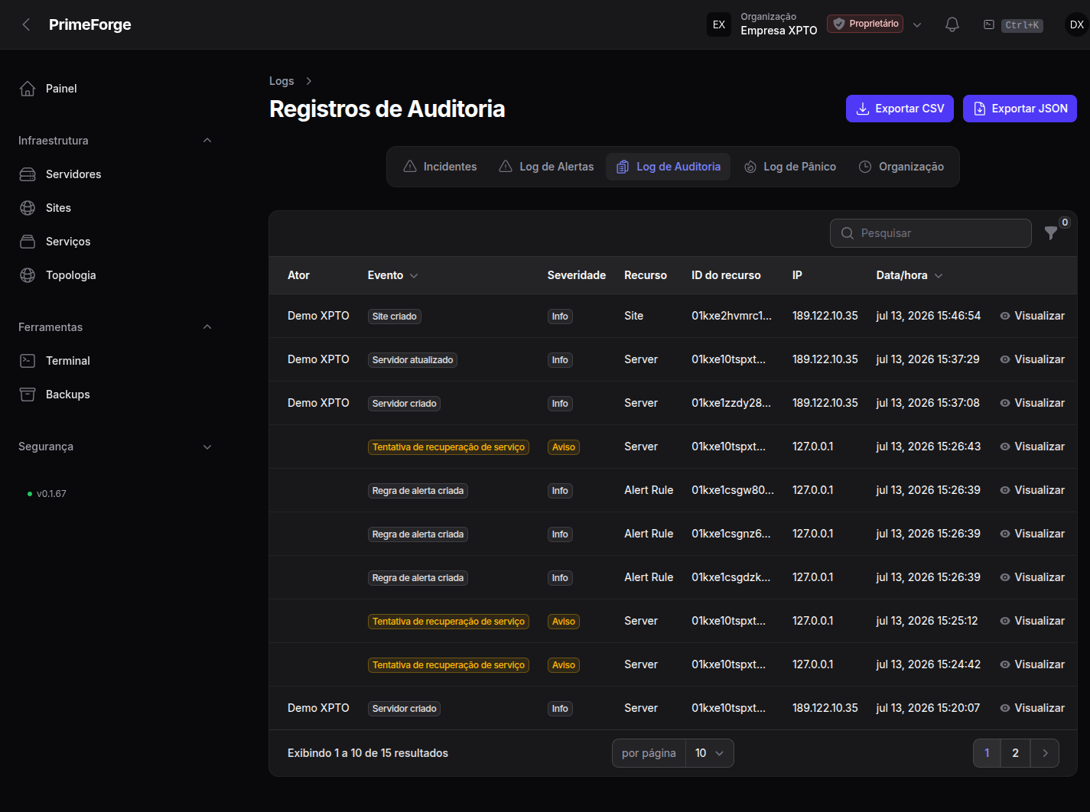Viewport: 1090px width, 812px height.
Task: Open the per-page 10 dropdown
Action: tap(709, 753)
